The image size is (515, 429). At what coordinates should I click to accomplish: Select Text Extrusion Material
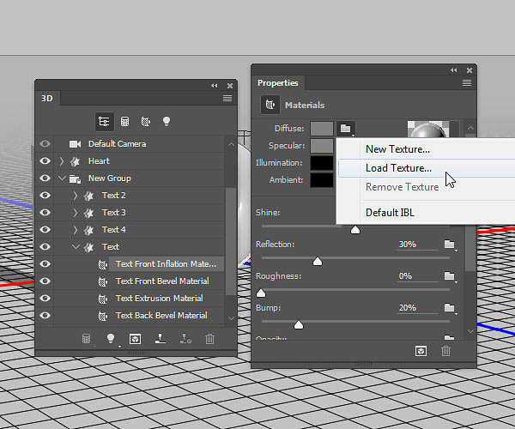coord(160,298)
